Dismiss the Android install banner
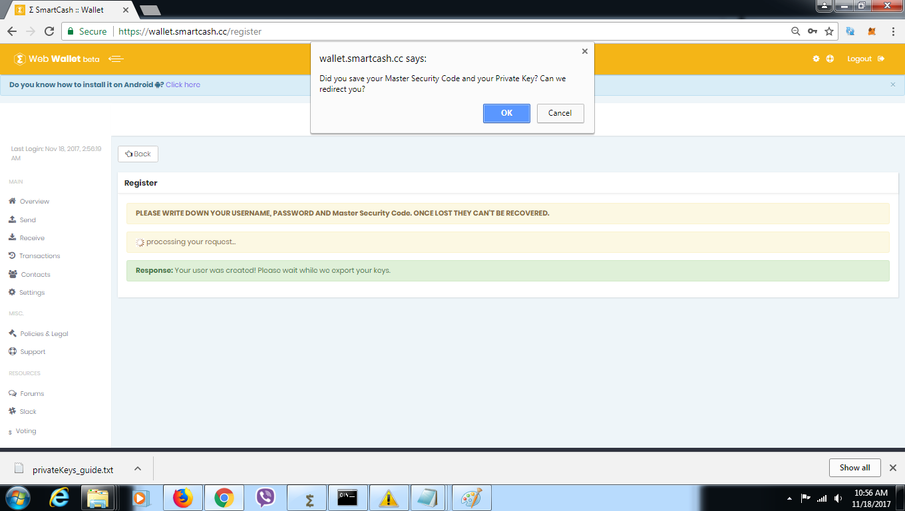 pos(893,85)
